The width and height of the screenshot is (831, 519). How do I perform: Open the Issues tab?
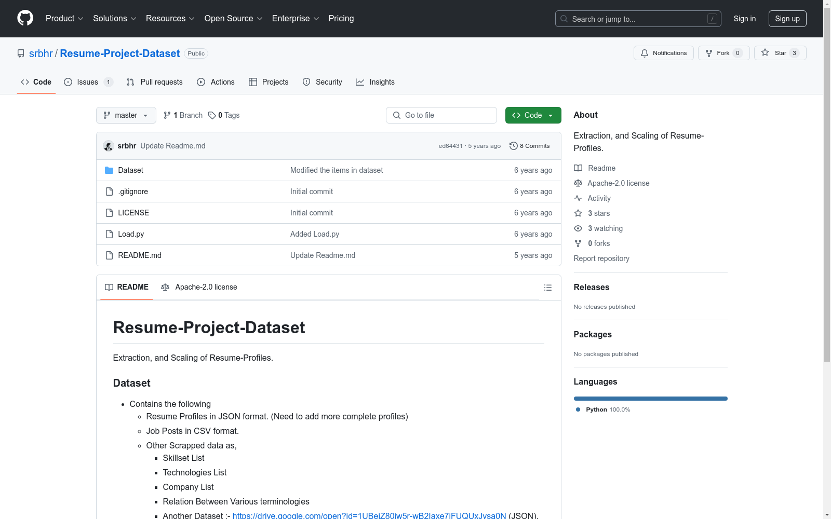click(88, 82)
